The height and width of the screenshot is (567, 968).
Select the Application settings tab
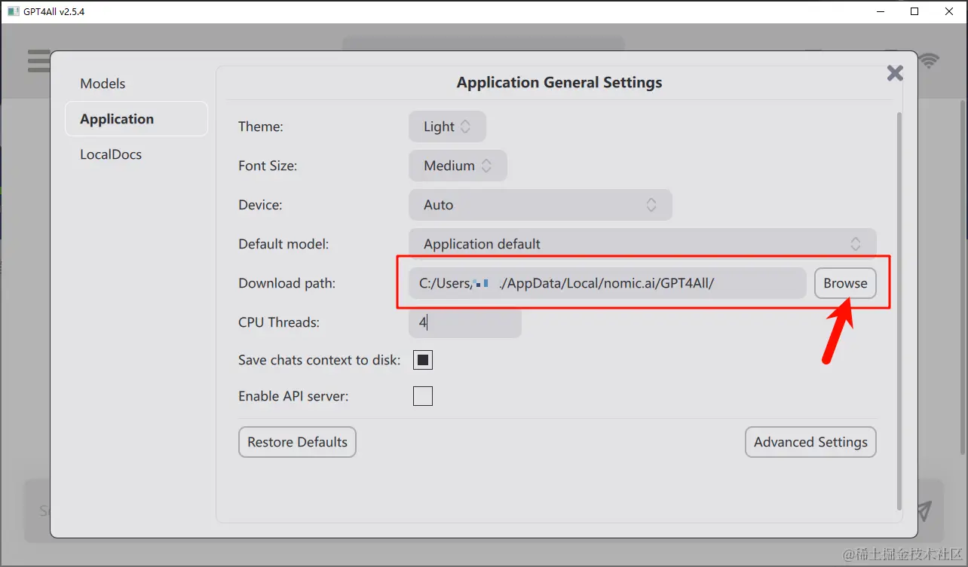click(136, 119)
